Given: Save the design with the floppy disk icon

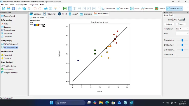Looking at the screenshot, I should pyautogui.click(x=13, y=8).
